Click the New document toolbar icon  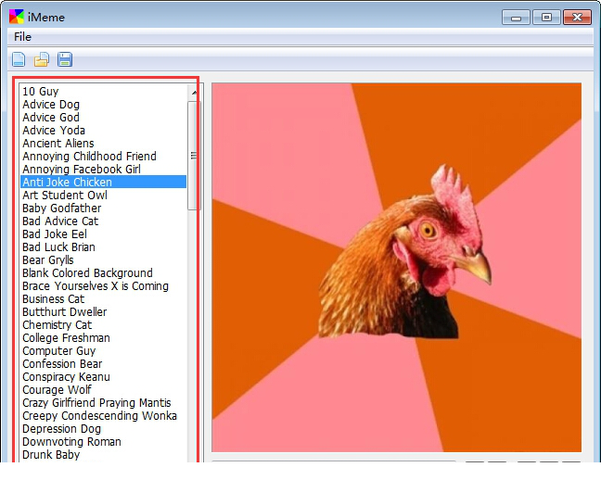(x=19, y=59)
